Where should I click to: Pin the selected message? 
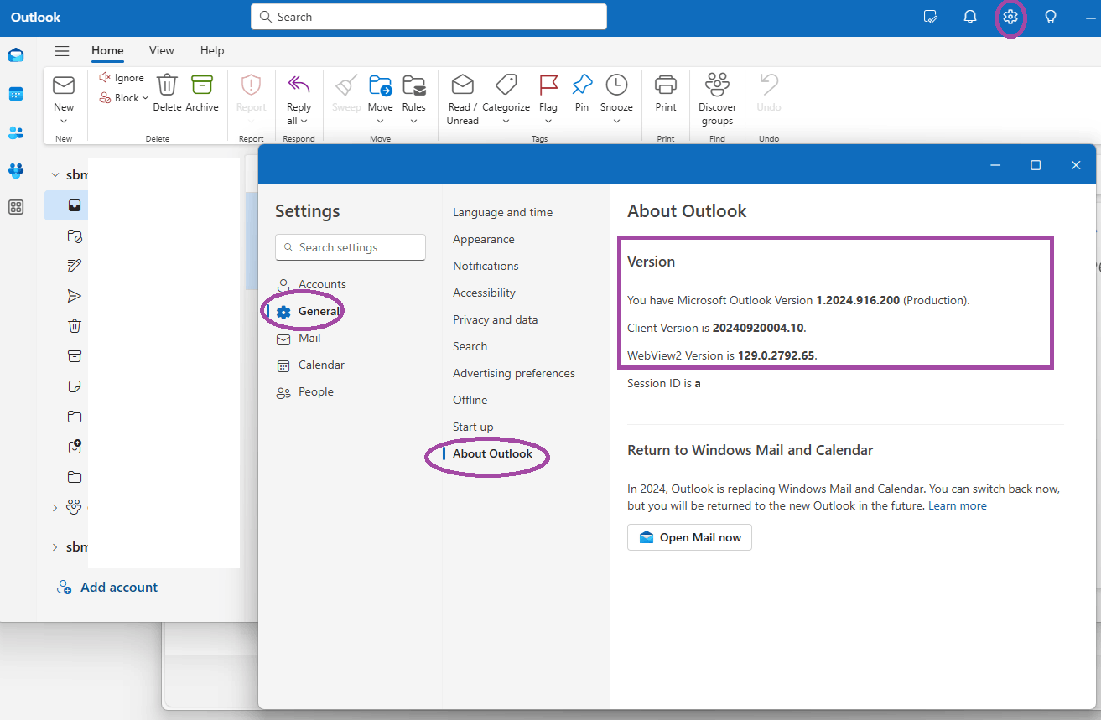(x=582, y=92)
